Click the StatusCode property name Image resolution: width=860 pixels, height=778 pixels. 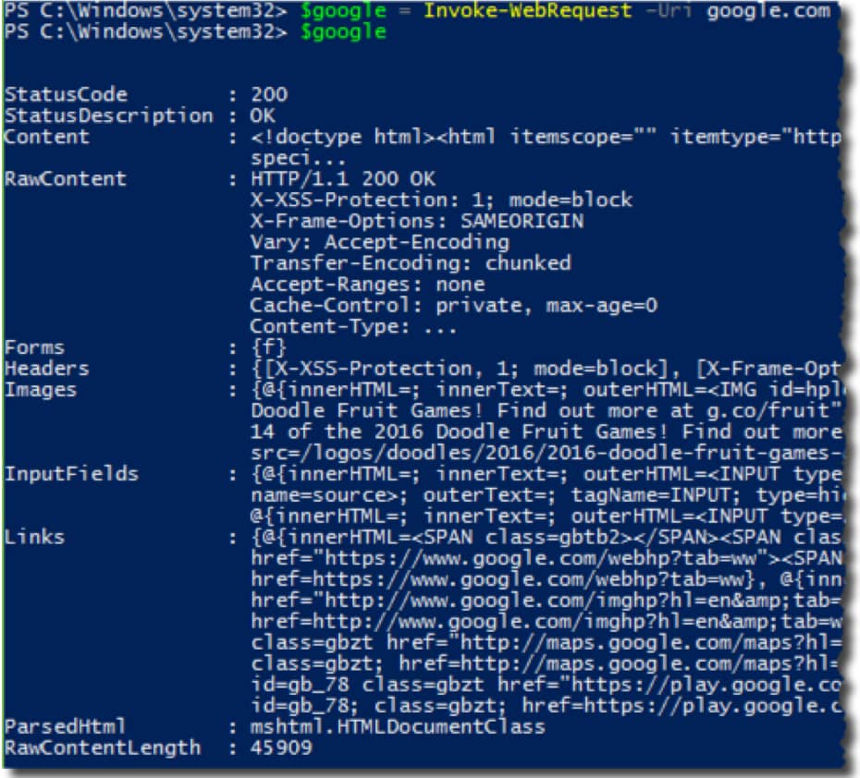coord(67,94)
